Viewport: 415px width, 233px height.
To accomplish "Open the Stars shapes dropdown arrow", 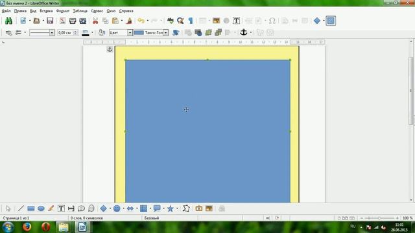I will [x=177, y=208].
